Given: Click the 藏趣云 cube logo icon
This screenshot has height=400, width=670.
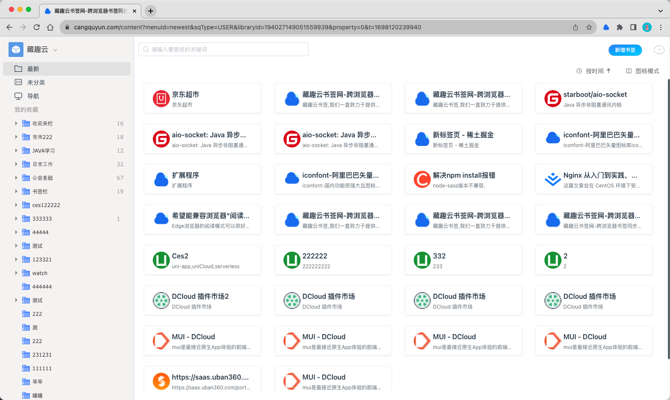Looking at the screenshot, I should pos(16,49).
